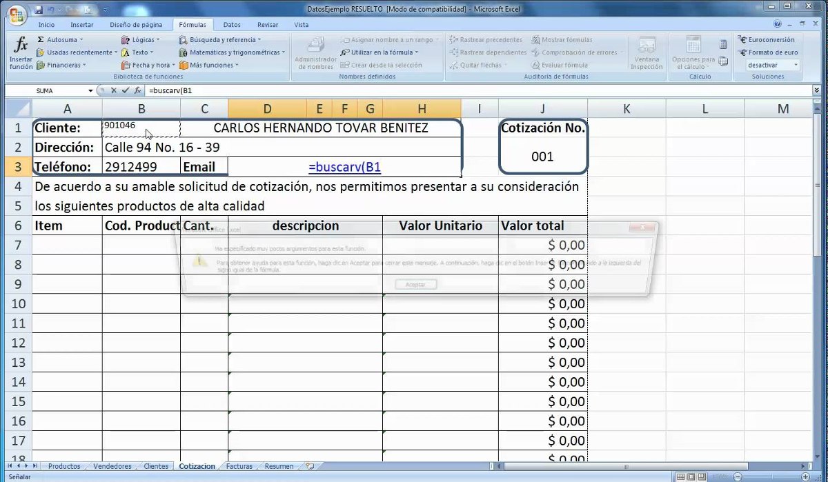
Task: Switch to the Vendedores sheet tab
Action: coord(112,466)
